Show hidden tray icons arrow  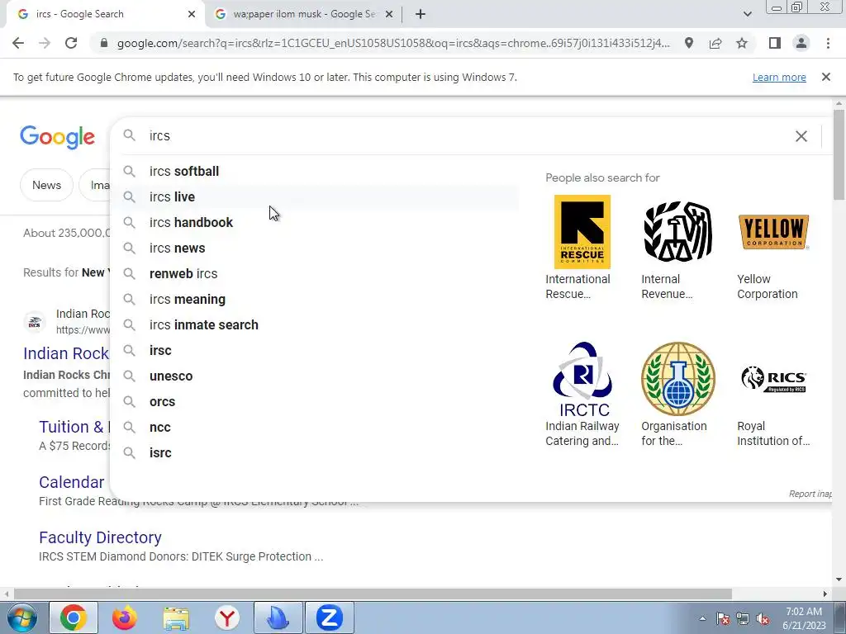coord(702,619)
